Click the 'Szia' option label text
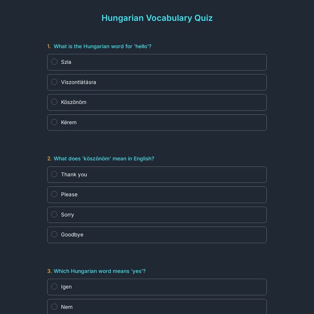Screen dimensions: 314x314 pyautogui.click(x=66, y=62)
